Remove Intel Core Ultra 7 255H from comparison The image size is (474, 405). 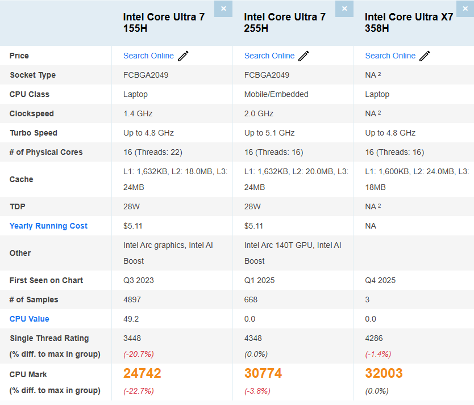point(344,9)
